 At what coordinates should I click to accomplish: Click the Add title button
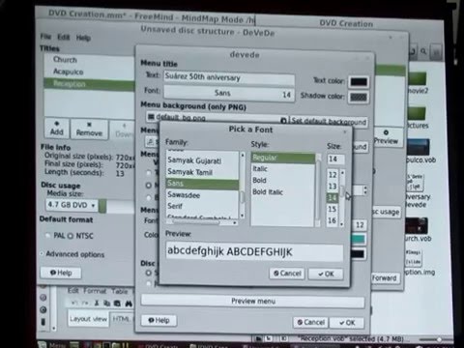click(x=57, y=129)
